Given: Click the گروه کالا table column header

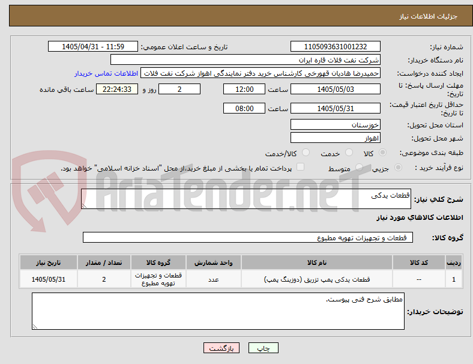Looking at the screenshot, I should (158, 262).
